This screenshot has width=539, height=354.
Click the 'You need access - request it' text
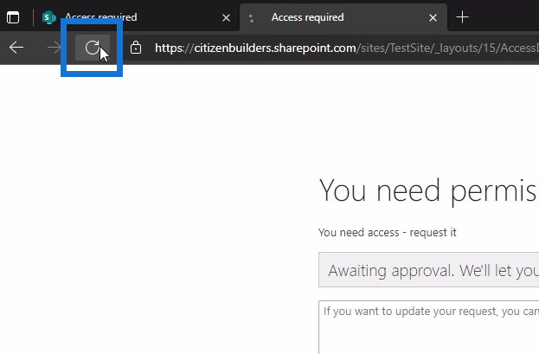[x=388, y=233]
